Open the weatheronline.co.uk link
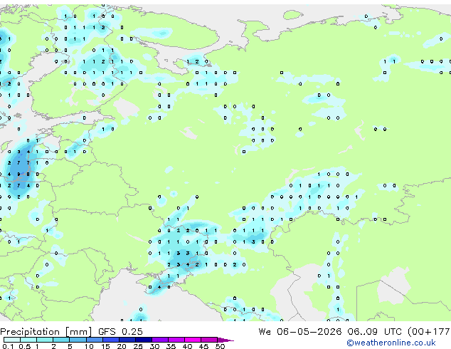451x349 pixels. coord(391,343)
